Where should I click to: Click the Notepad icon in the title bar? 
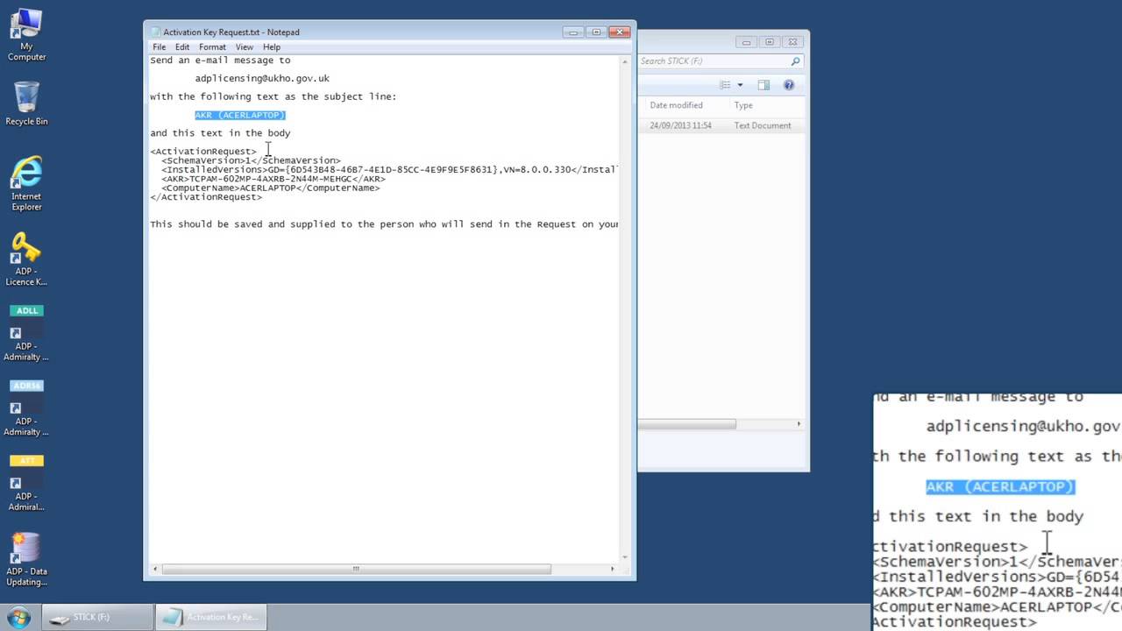(155, 32)
